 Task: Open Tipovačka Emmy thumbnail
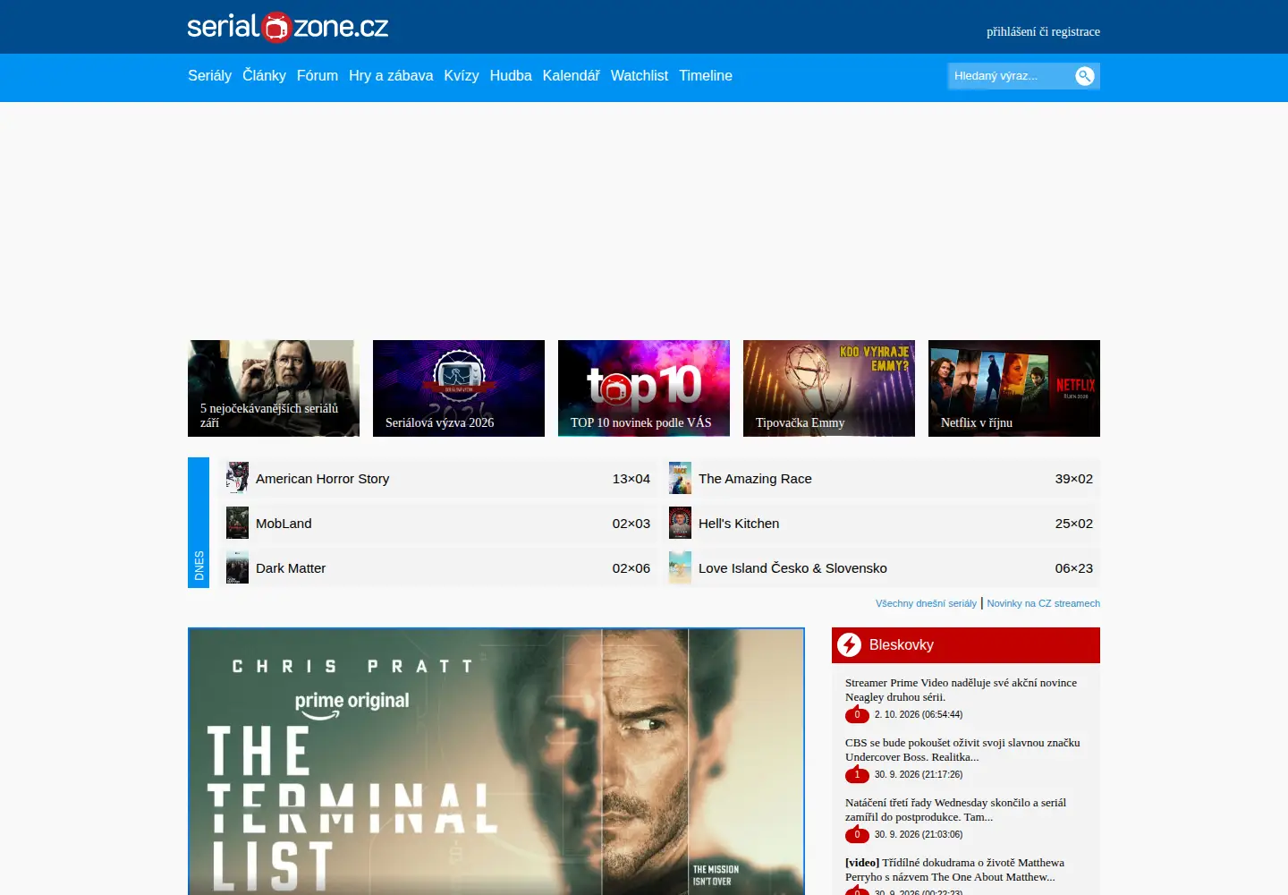829,388
